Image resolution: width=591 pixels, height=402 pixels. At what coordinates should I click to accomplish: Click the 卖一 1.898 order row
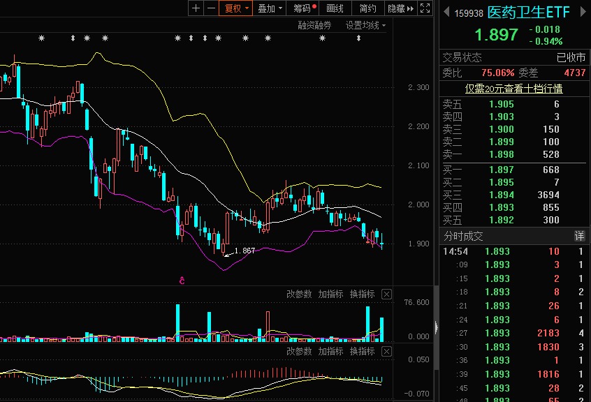pos(513,154)
